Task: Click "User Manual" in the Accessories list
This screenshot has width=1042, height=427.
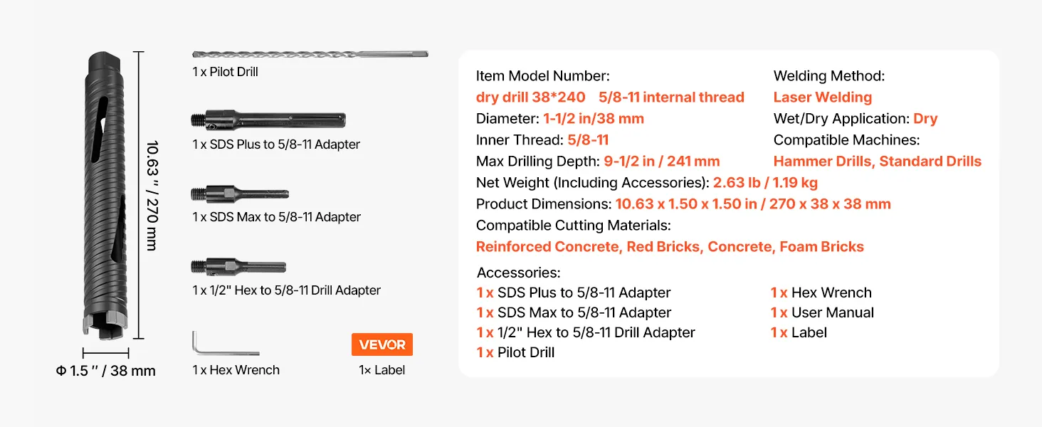Action: pos(833,312)
